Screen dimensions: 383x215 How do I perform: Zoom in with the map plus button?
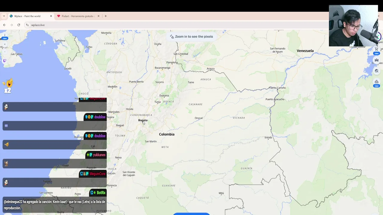pos(4,44)
